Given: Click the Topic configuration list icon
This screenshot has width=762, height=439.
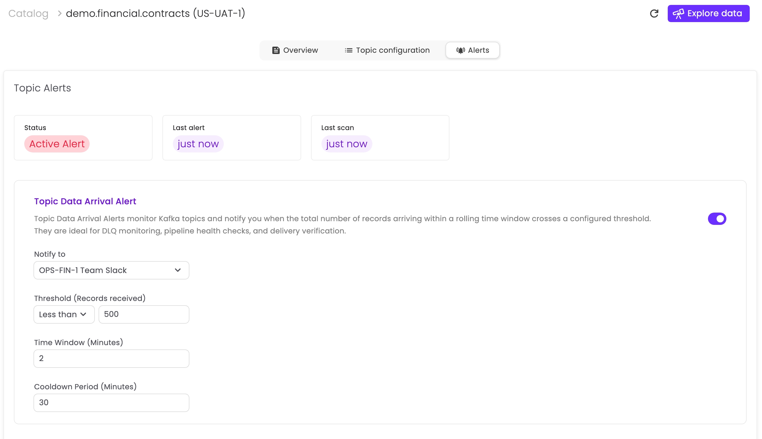Looking at the screenshot, I should click(348, 50).
